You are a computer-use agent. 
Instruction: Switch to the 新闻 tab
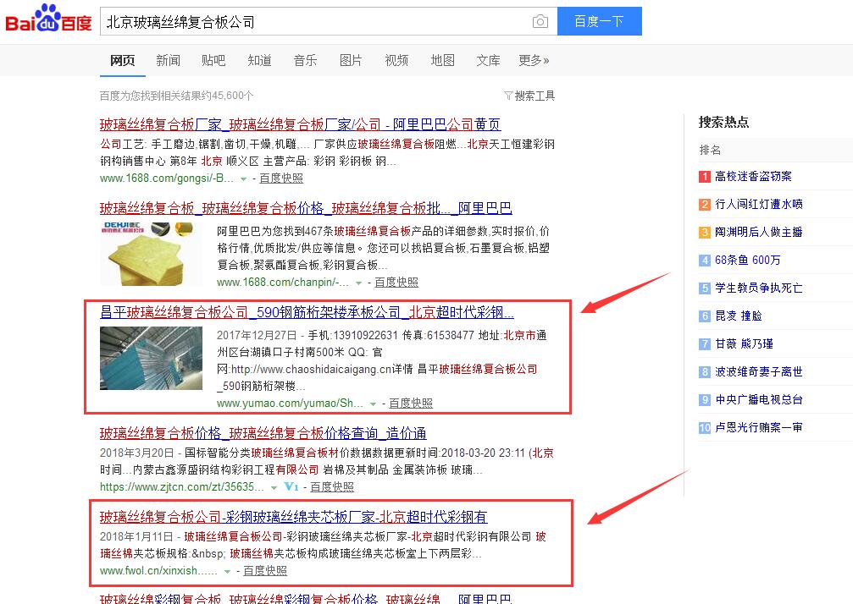pos(168,60)
